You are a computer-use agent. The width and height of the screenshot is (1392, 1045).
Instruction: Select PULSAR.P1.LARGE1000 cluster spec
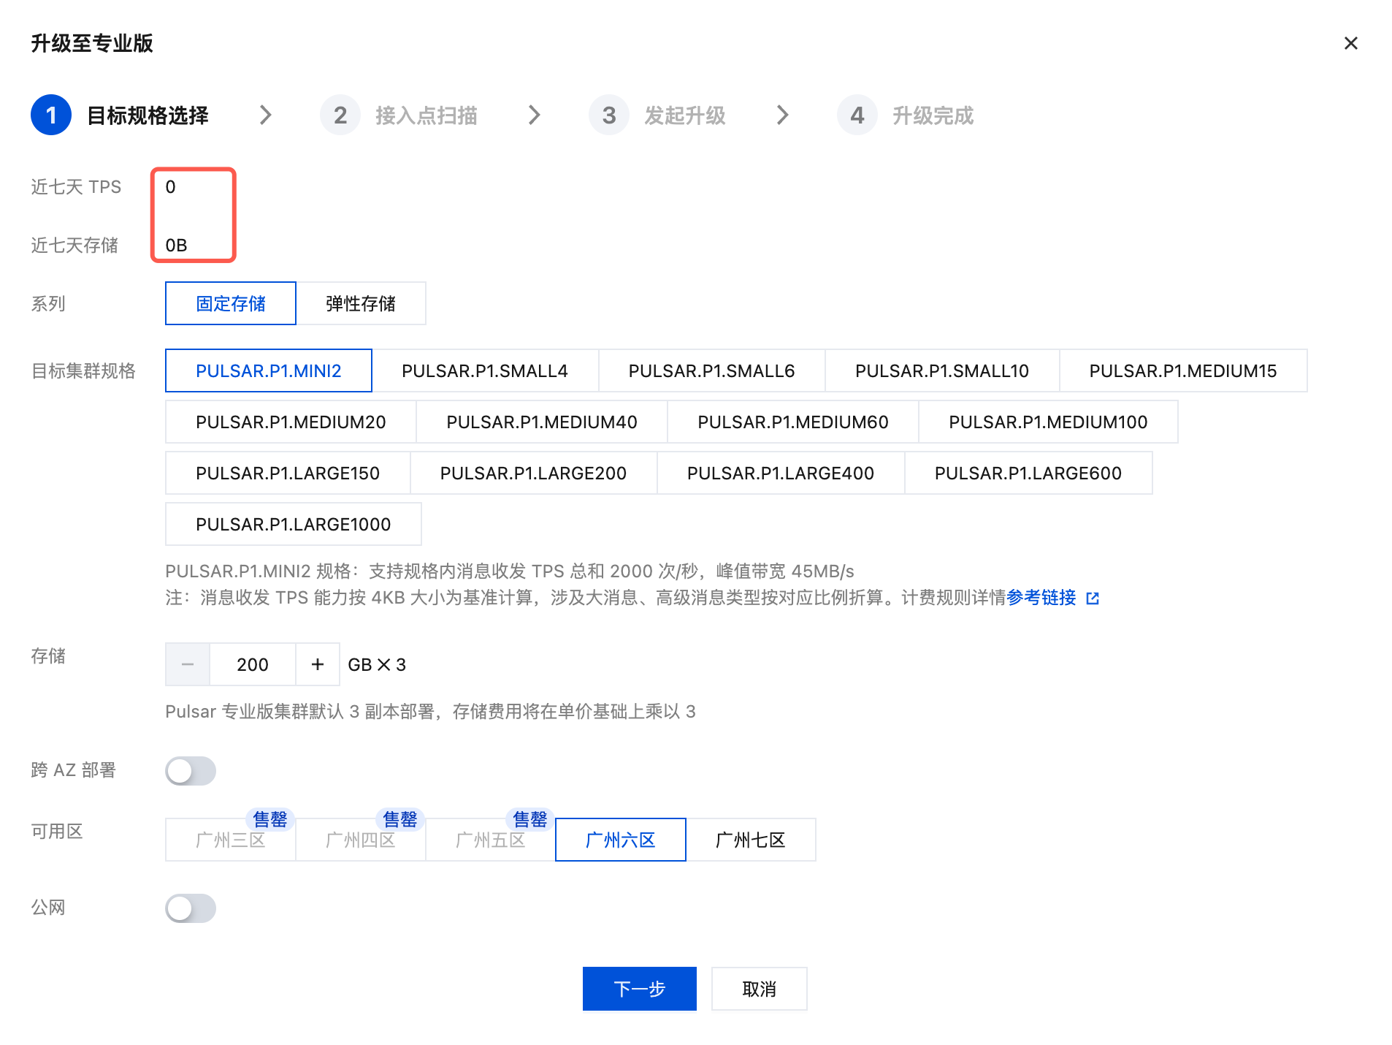[293, 524]
